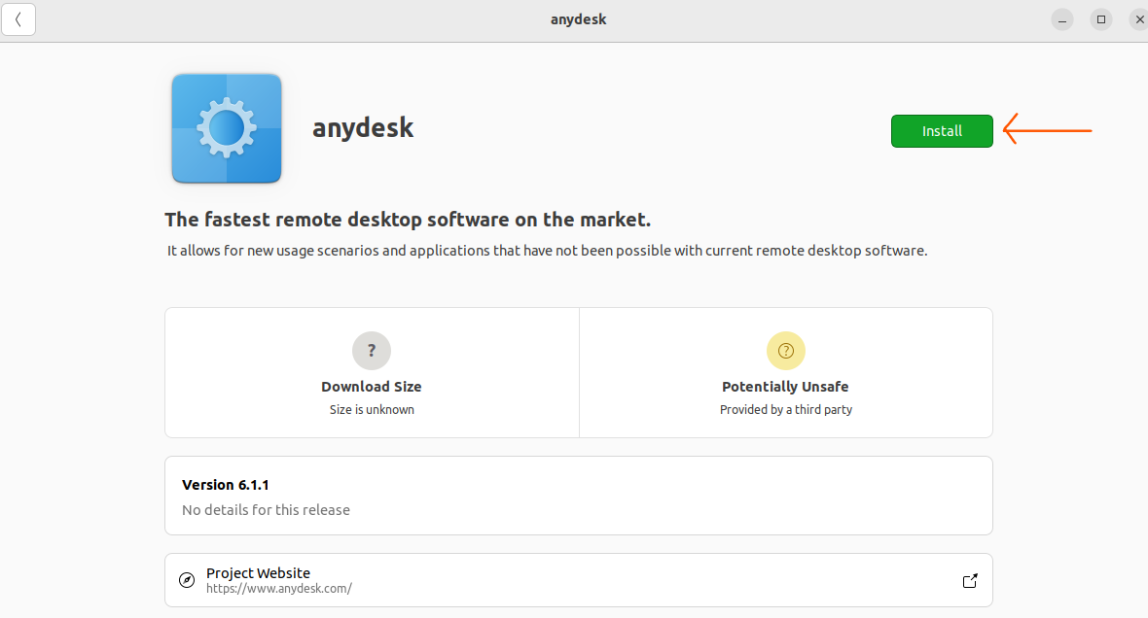
Task: Select the Version 6.1.1 heading
Action: click(226, 485)
